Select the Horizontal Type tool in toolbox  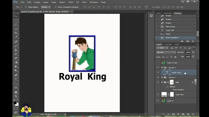point(16,79)
